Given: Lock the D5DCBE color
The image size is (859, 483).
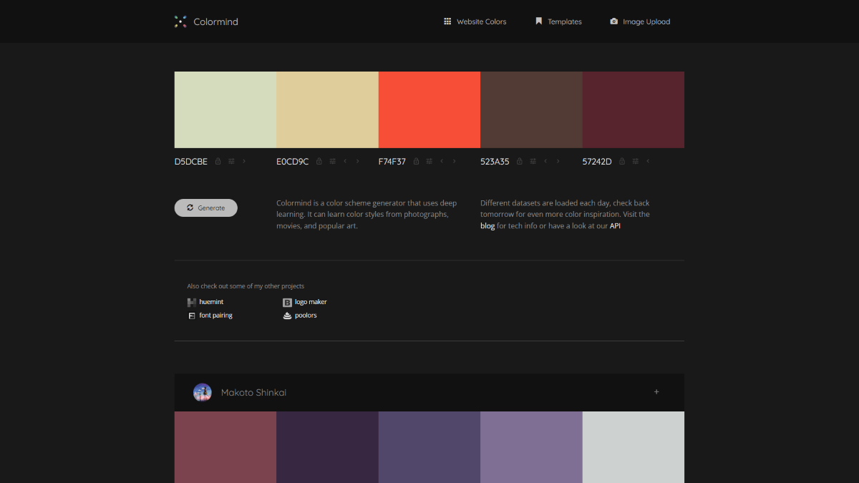Looking at the screenshot, I should pos(218,161).
